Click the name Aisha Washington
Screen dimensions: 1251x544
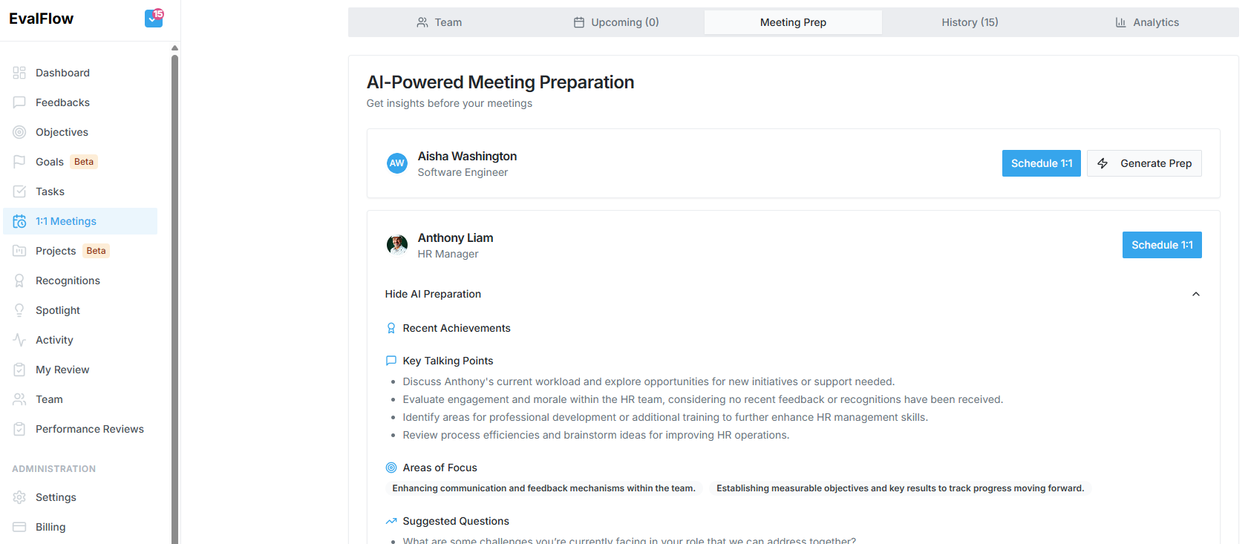[467, 156]
